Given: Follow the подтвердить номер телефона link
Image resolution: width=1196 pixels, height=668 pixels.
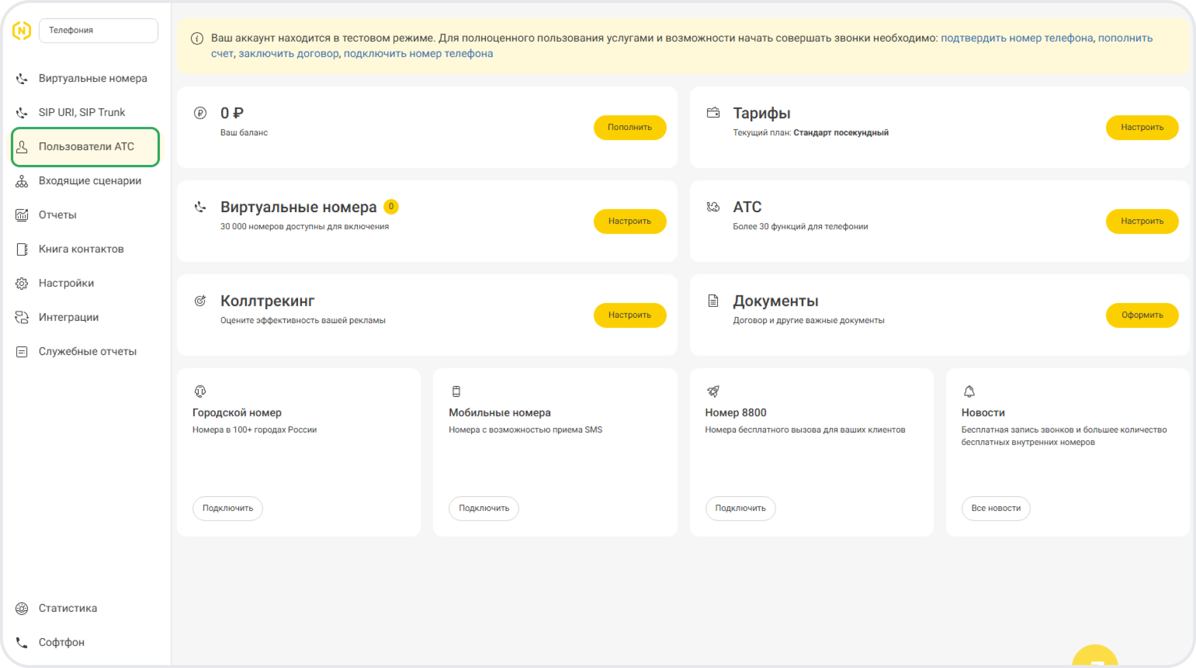Looking at the screenshot, I should pyautogui.click(x=1016, y=38).
